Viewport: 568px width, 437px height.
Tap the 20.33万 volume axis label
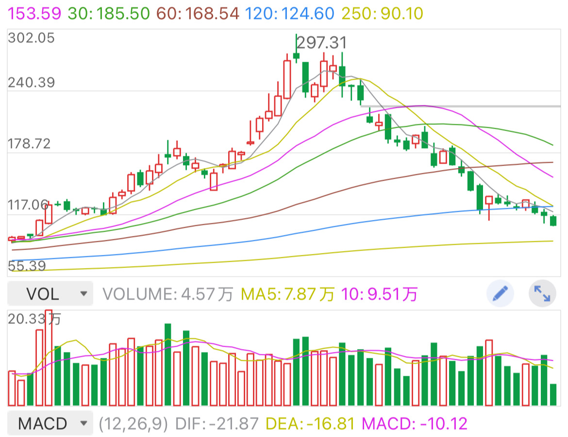click(34, 319)
